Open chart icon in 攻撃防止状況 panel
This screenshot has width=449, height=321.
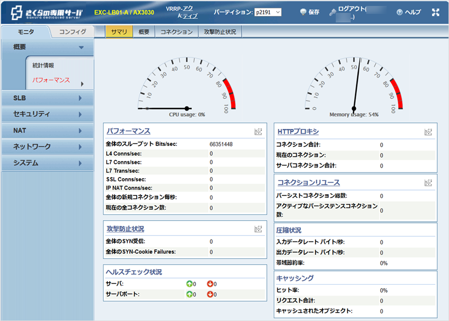click(x=258, y=229)
